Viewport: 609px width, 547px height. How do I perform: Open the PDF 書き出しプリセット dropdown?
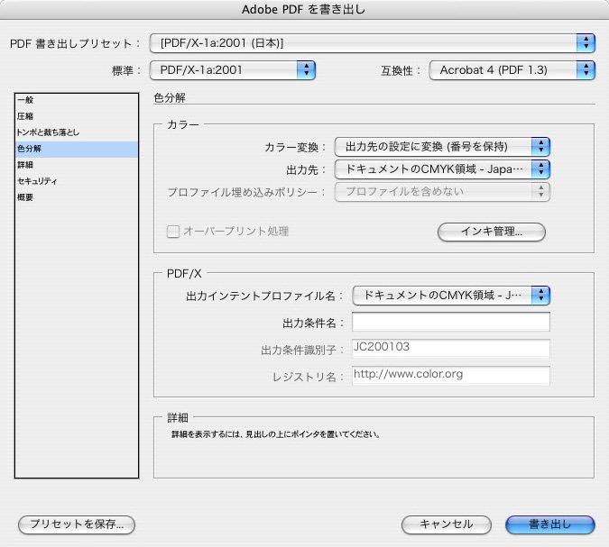pos(372,43)
